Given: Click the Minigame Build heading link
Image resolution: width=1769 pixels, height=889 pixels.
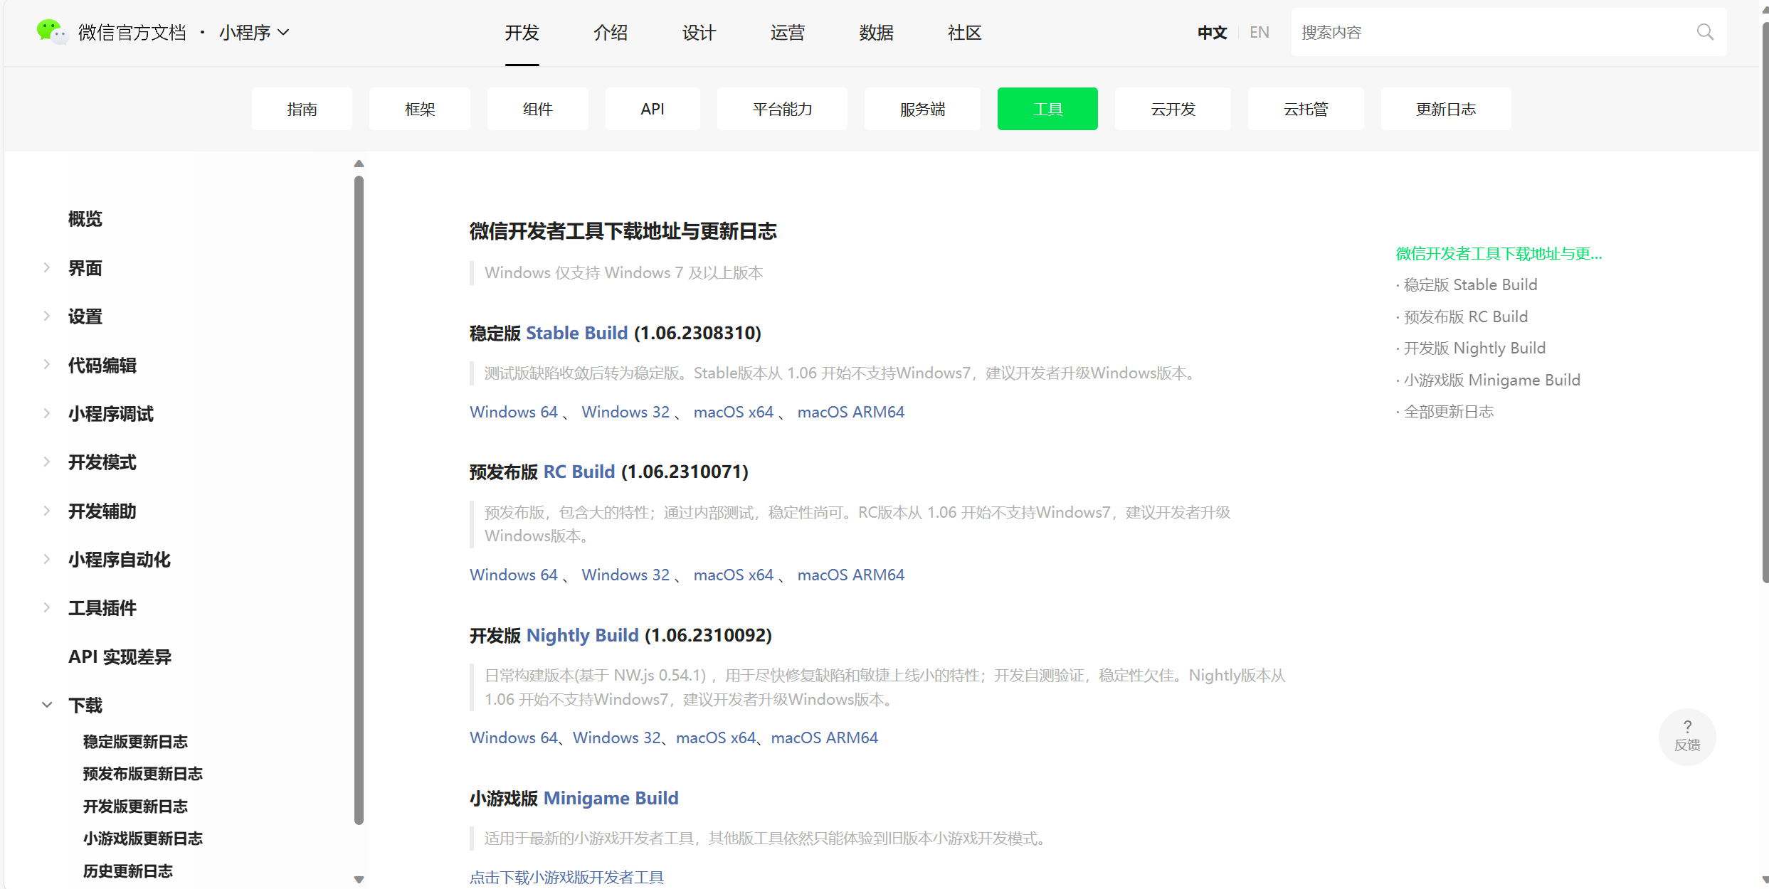Looking at the screenshot, I should point(611,798).
